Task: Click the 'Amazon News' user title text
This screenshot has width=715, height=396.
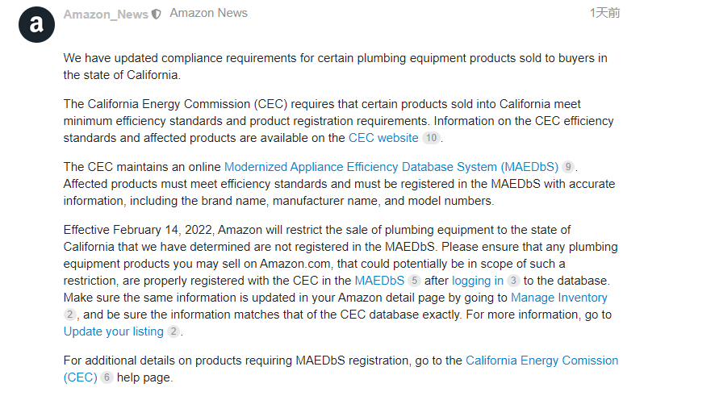Action: pos(208,13)
